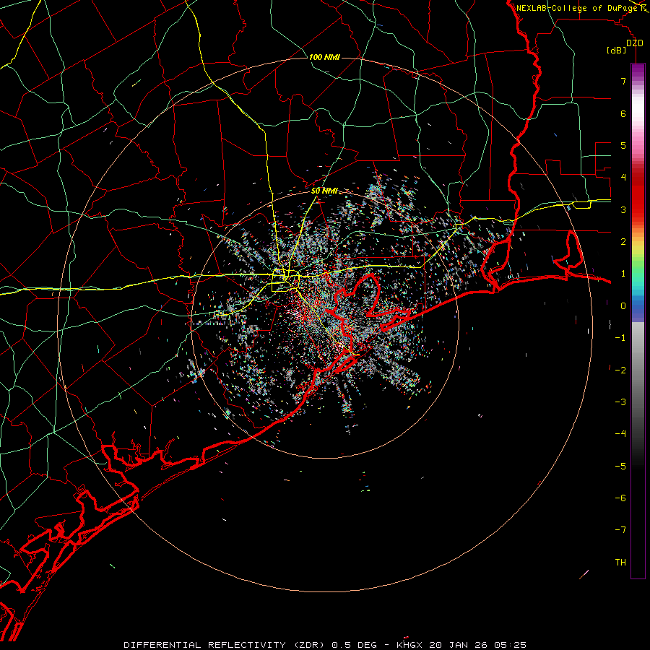
Task: Click the "50 NMI" range ring label
Action: (x=324, y=191)
